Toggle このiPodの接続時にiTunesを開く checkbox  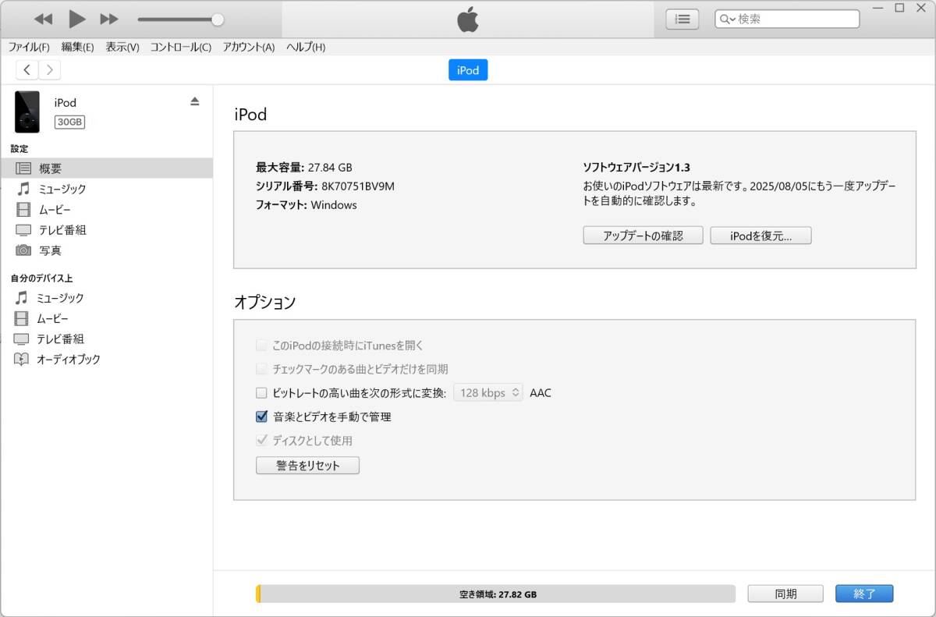[x=261, y=346]
